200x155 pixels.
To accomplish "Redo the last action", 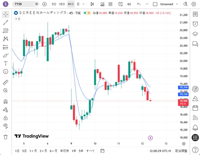I will (147, 4).
